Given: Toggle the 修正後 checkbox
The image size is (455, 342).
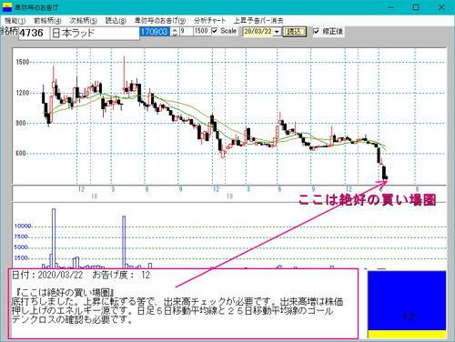Looking at the screenshot, I should coord(316,31).
